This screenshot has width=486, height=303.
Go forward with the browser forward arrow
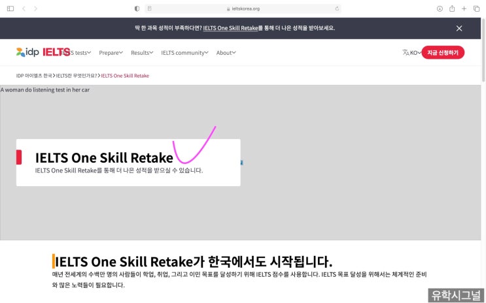[35, 8]
